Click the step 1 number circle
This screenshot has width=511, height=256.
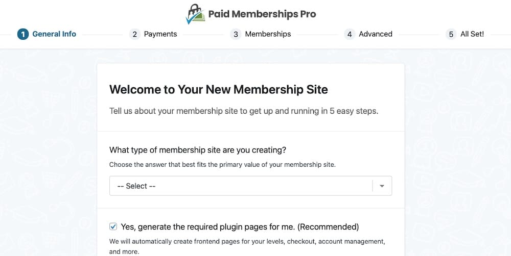pyautogui.click(x=22, y=34)
